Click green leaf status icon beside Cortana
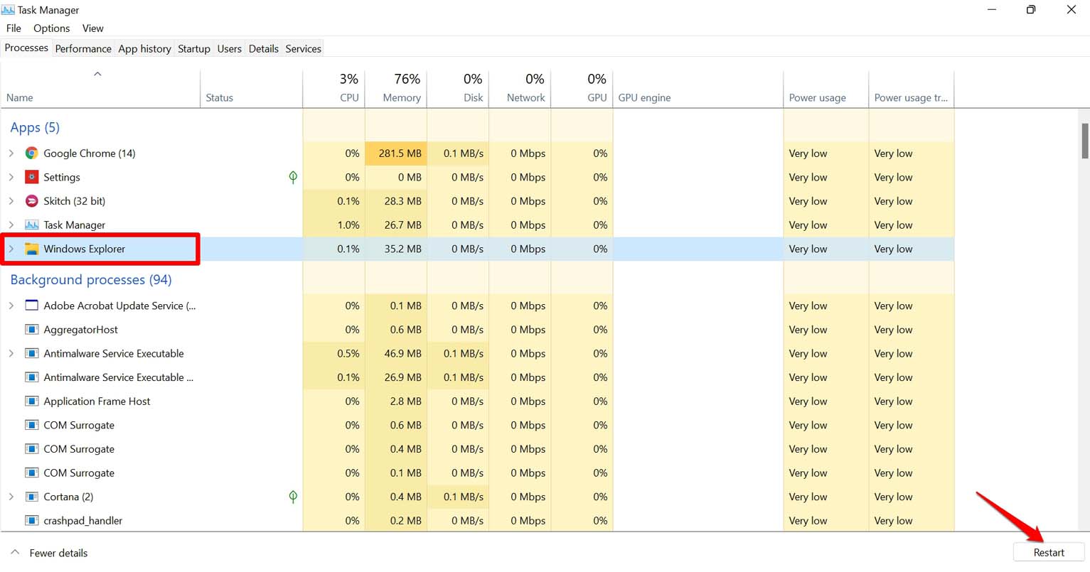This screenshot has height=572, width=1090. pyautogui.click(x=293, y=497)
